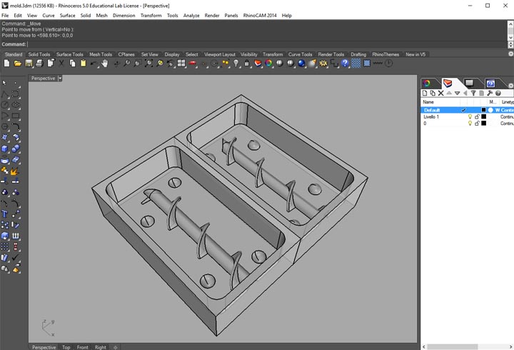
Task: Select the Boolean union spheres icon
Action: (16, 149)
